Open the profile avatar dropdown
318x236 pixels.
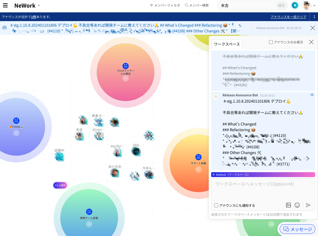coord(309,5)
